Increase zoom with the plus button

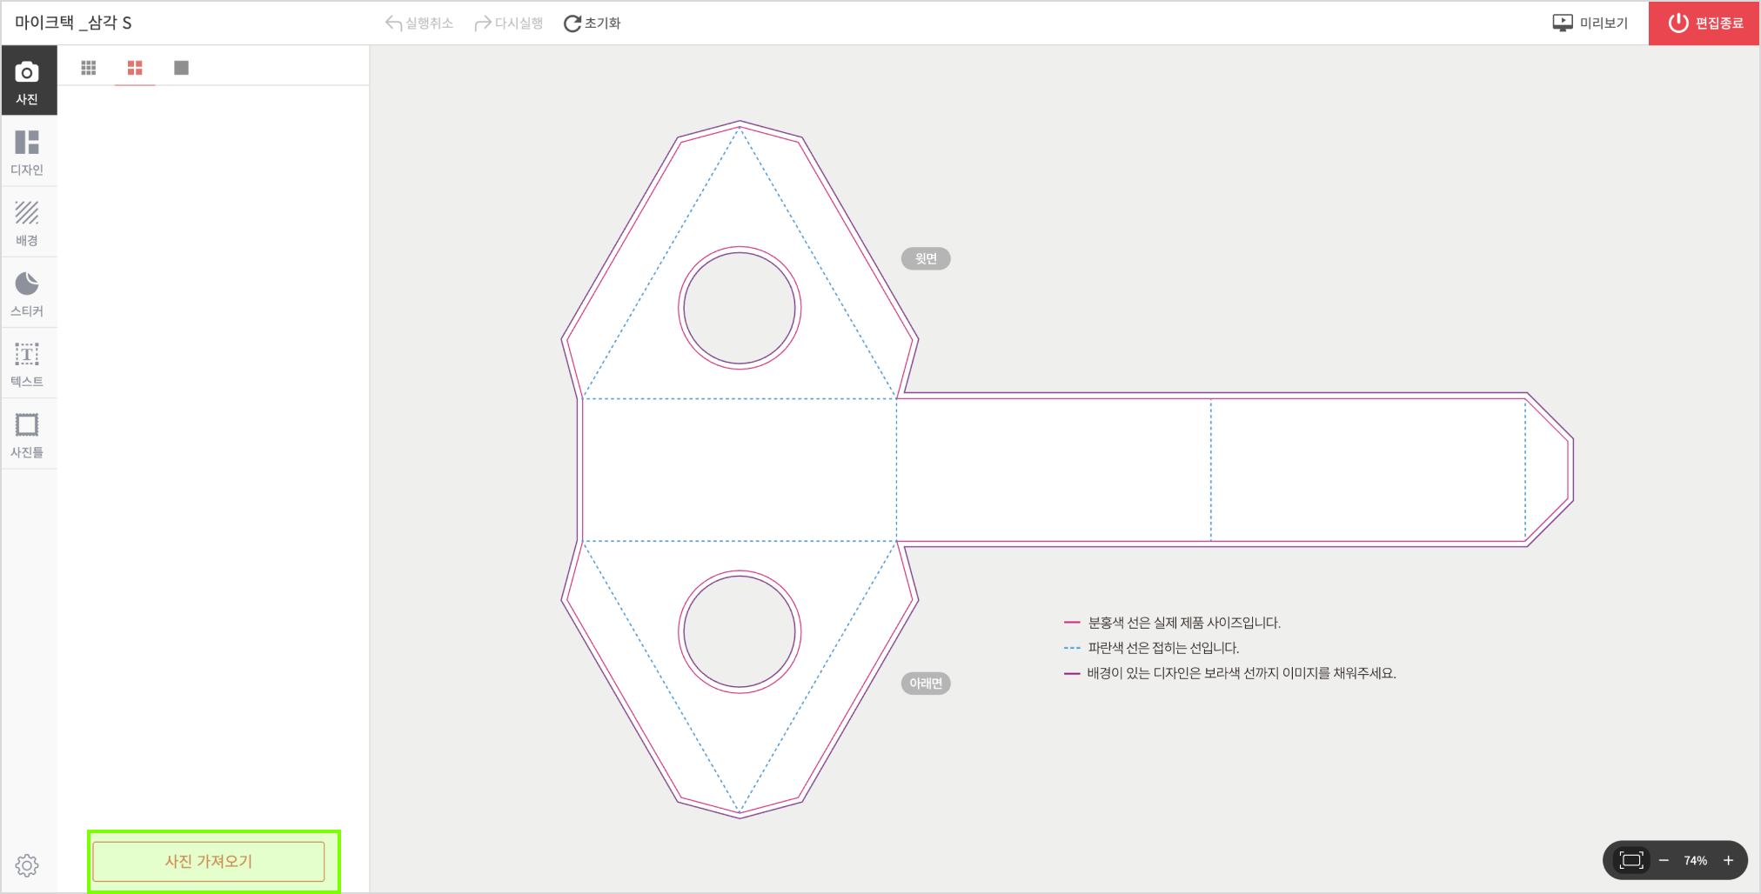point(1728,860)
